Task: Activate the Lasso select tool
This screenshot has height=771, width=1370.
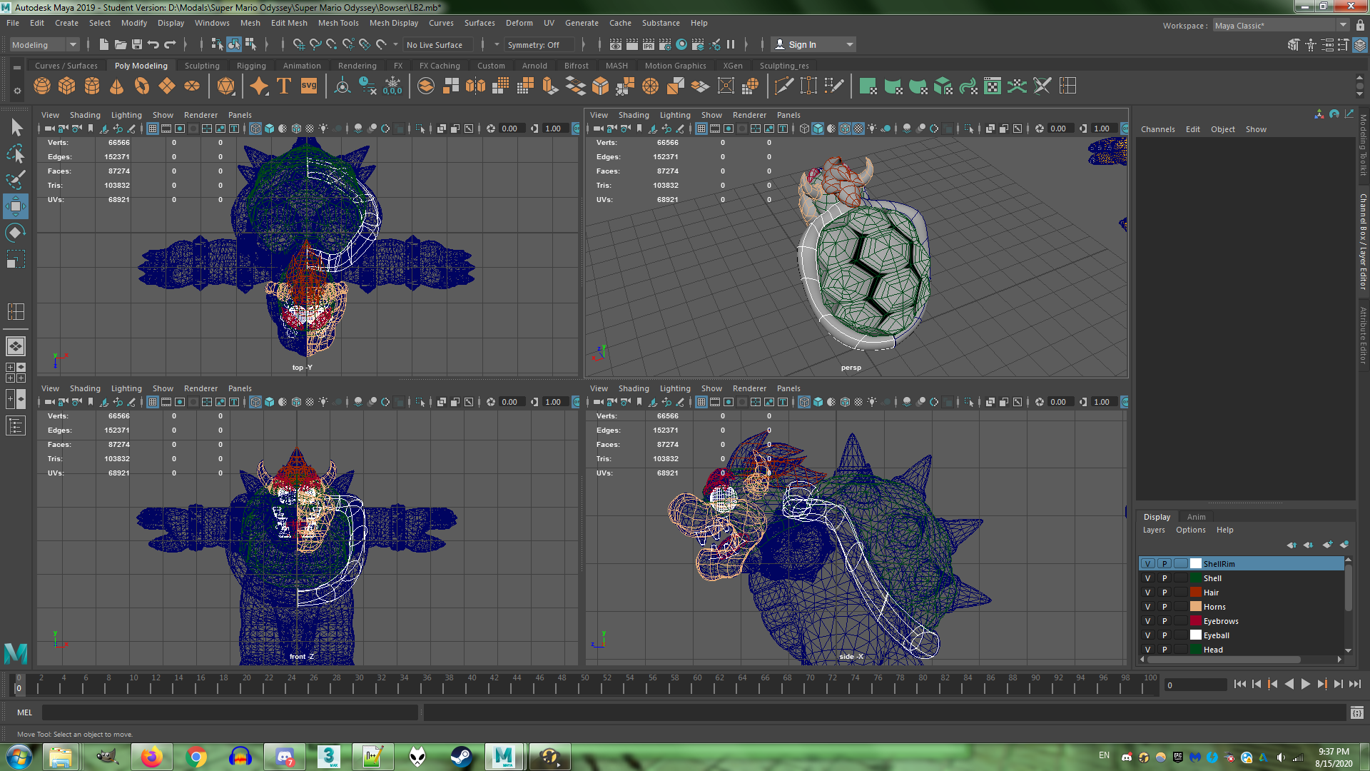Action: 16,154
